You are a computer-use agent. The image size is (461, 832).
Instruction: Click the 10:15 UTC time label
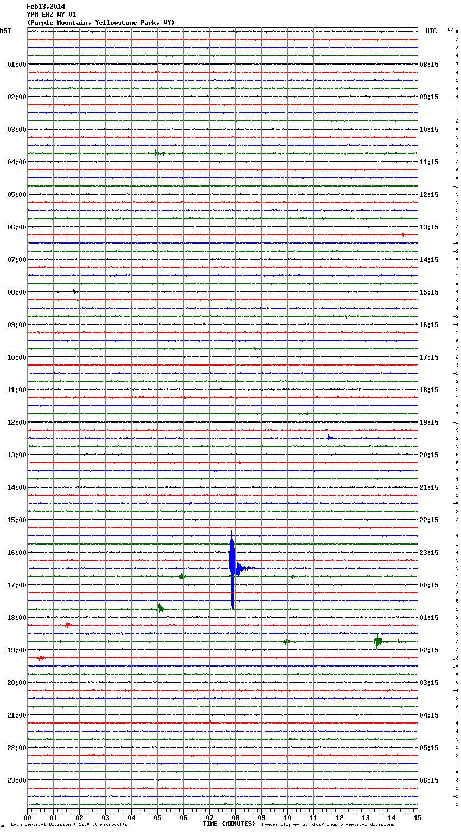coord(429,130)
